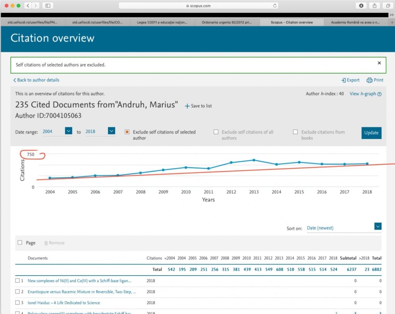
Task: Enable Exclude self citations of all authors
Action: click(x=216, y=132)
